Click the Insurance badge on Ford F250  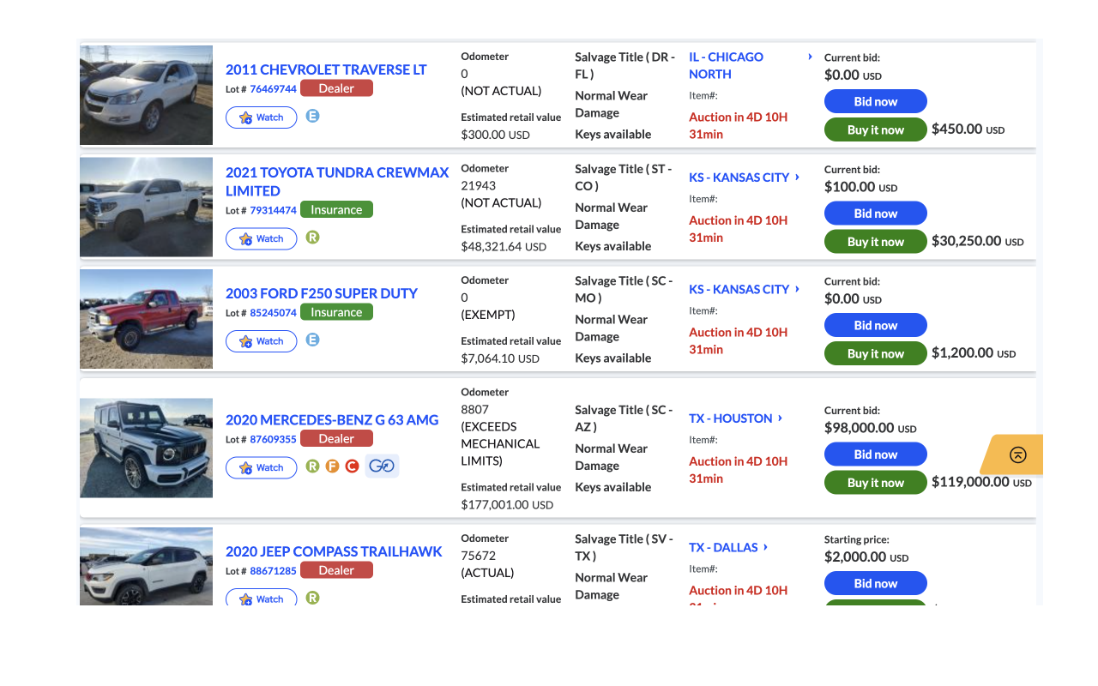click(x=336, y=312)
